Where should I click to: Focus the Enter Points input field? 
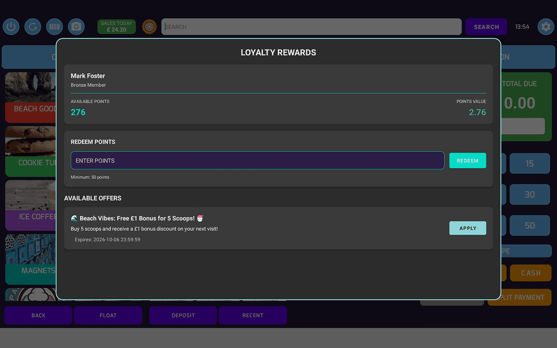tap(258, 161)
